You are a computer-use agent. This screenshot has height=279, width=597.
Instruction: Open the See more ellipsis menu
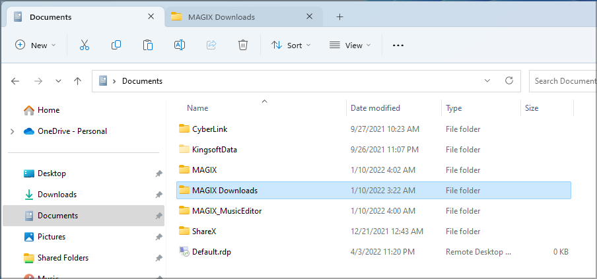(398, 46)
